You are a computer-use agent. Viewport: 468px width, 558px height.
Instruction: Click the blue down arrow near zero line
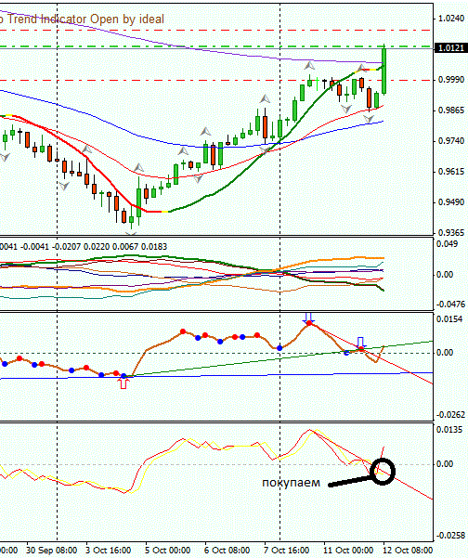coord(360,342)
